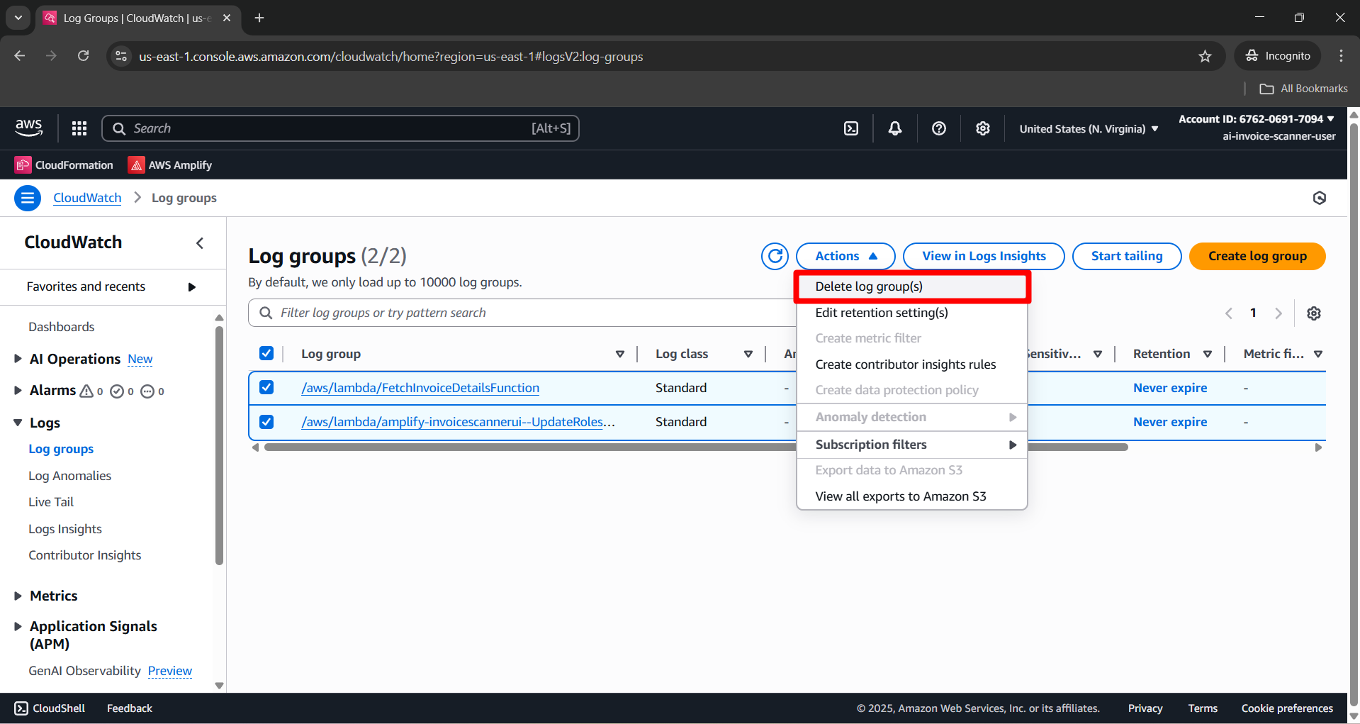Click the help question mark icon
The height and width of the screenshot is (724, 1360).
938,128
